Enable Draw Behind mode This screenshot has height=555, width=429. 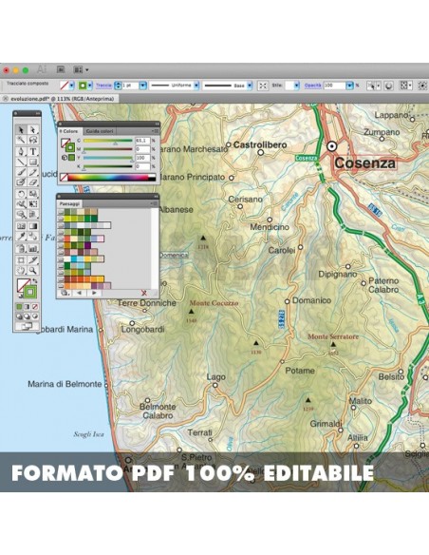coord(28,316)
